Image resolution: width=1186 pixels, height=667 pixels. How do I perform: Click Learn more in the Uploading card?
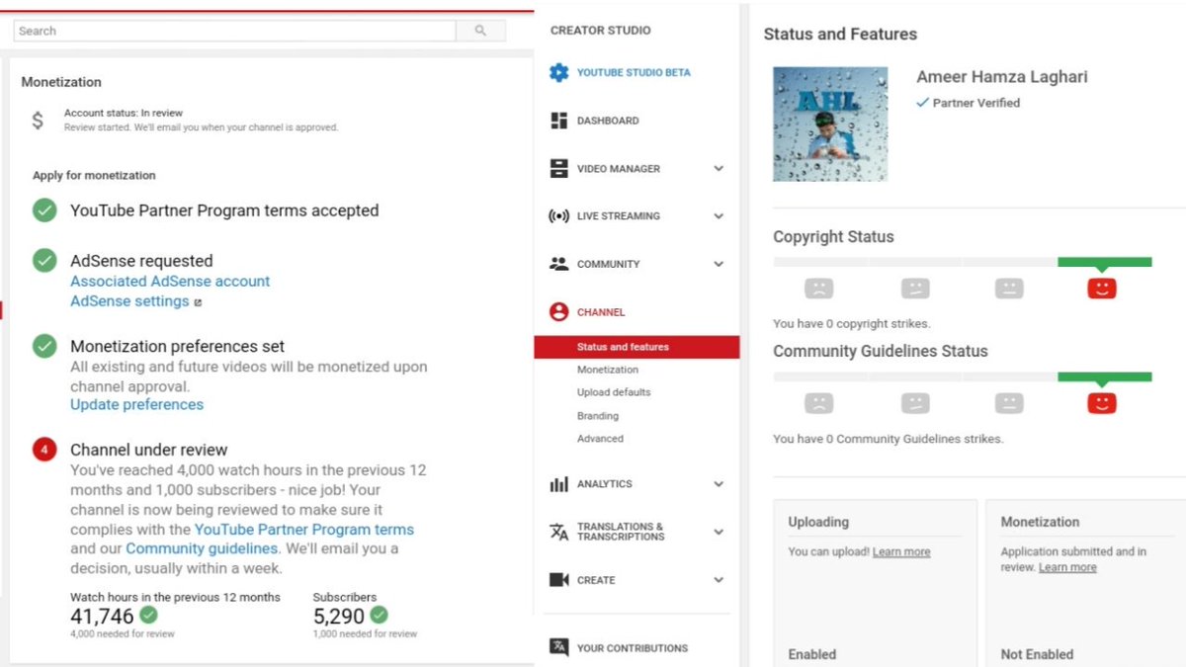(901, 552)
